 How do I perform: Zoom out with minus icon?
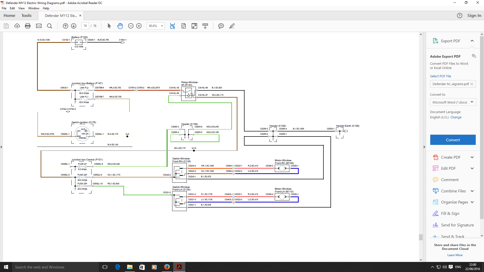[131, 26]
